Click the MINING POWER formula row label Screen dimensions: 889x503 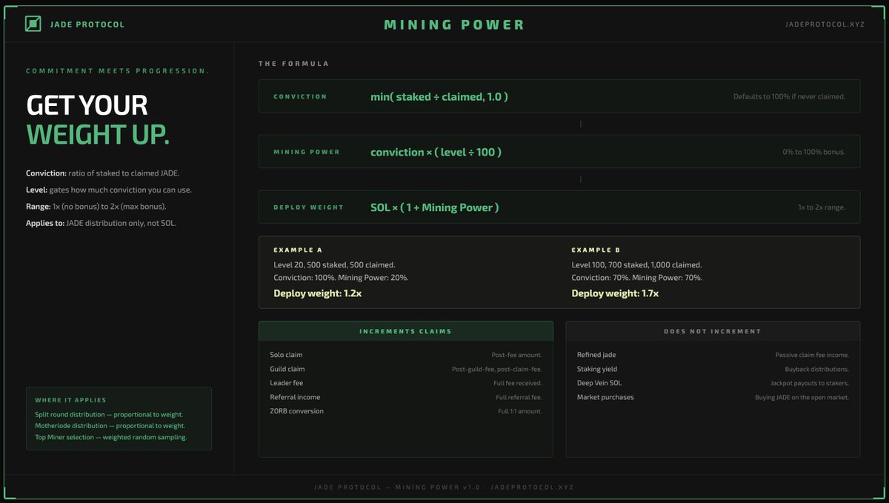(307, 152)
